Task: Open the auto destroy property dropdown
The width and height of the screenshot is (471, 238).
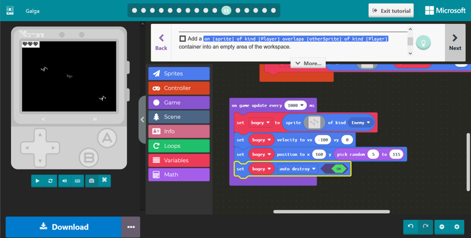Action: click(x=297, y=169)
